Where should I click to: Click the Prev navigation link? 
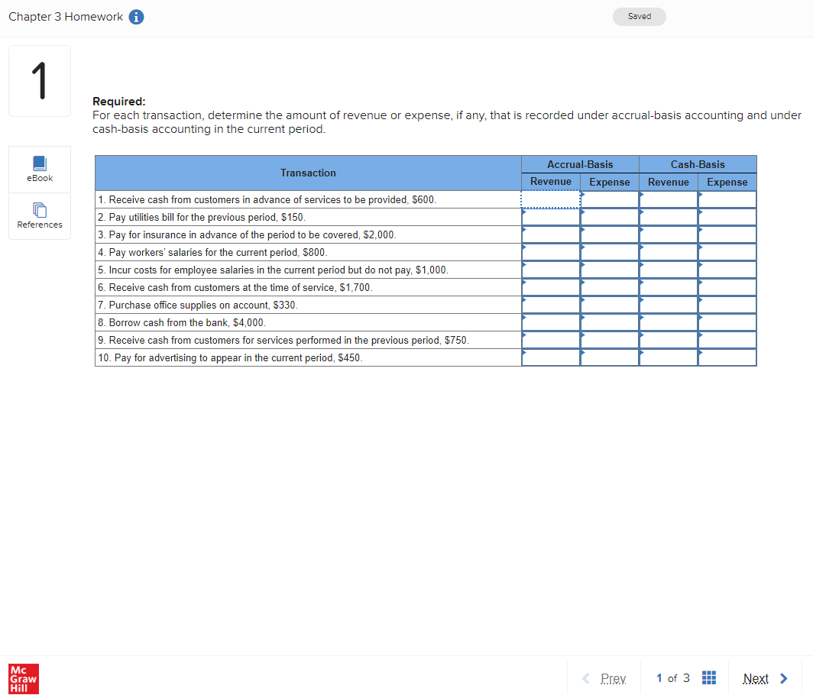point(613,678)
